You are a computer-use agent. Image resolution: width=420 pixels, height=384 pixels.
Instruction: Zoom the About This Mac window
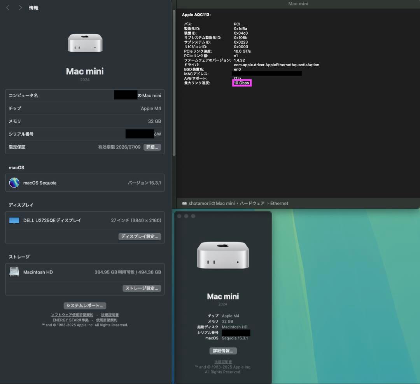193,216
